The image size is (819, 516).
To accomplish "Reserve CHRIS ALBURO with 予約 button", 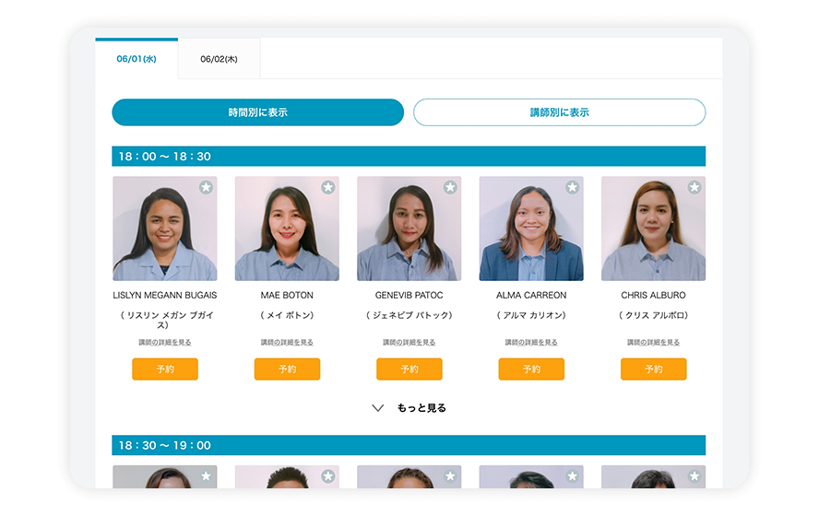I will point(653,369).
